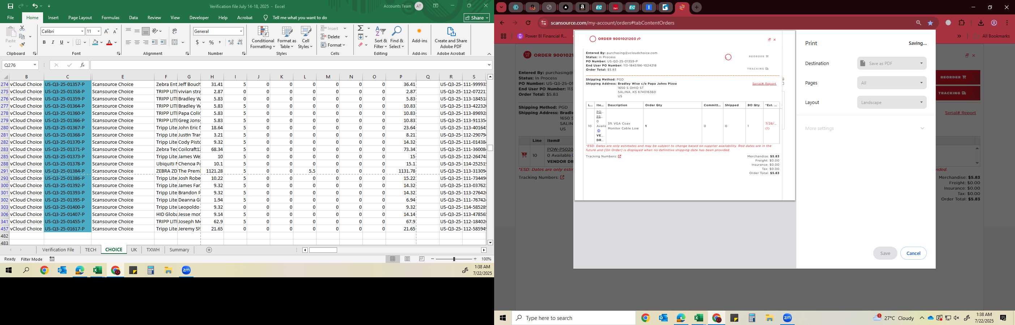
Task: Click the bookmark star in Chrome address bar
Action: pyautogui.click(x=930, y=23)
